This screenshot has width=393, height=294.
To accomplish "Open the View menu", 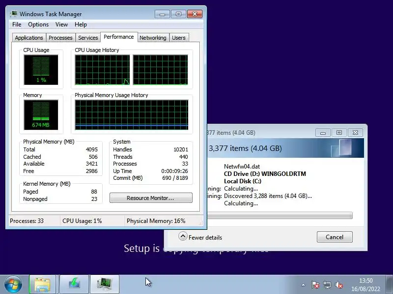I will tap(61, 24).
